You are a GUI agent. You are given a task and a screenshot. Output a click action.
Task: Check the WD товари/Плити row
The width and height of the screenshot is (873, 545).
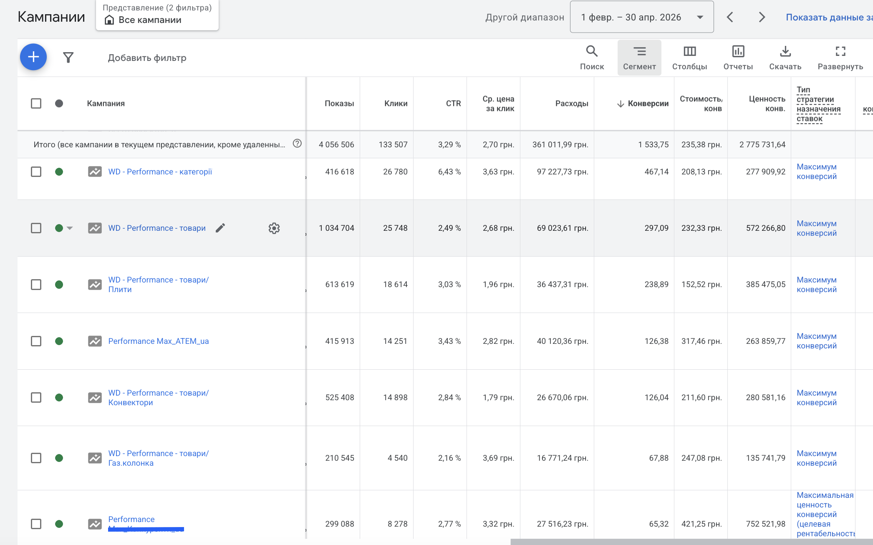click(36, 285)
